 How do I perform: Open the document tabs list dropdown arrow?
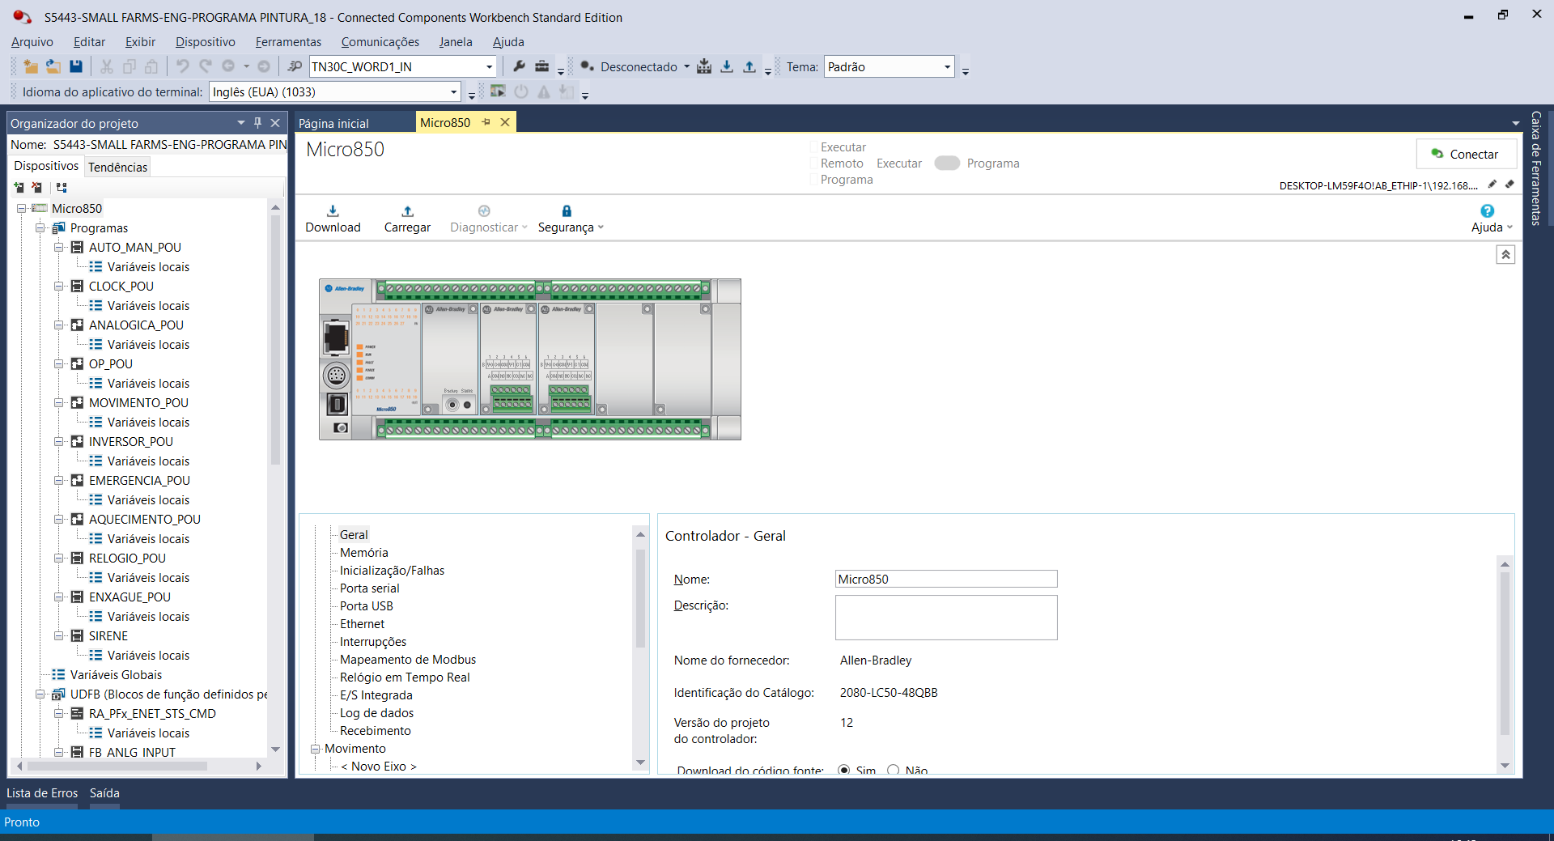coord(1515,123)
